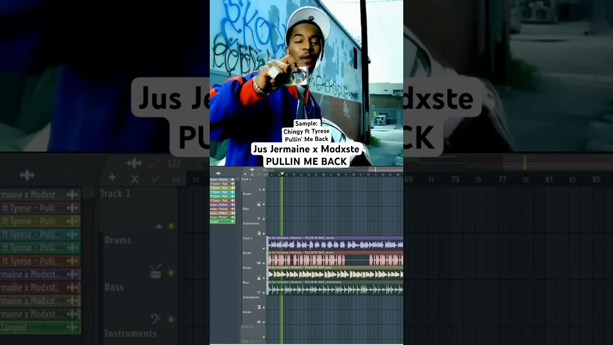Toggle the mute LED on Track 11
The image size is (613, 345).
(x=264, y=337)
